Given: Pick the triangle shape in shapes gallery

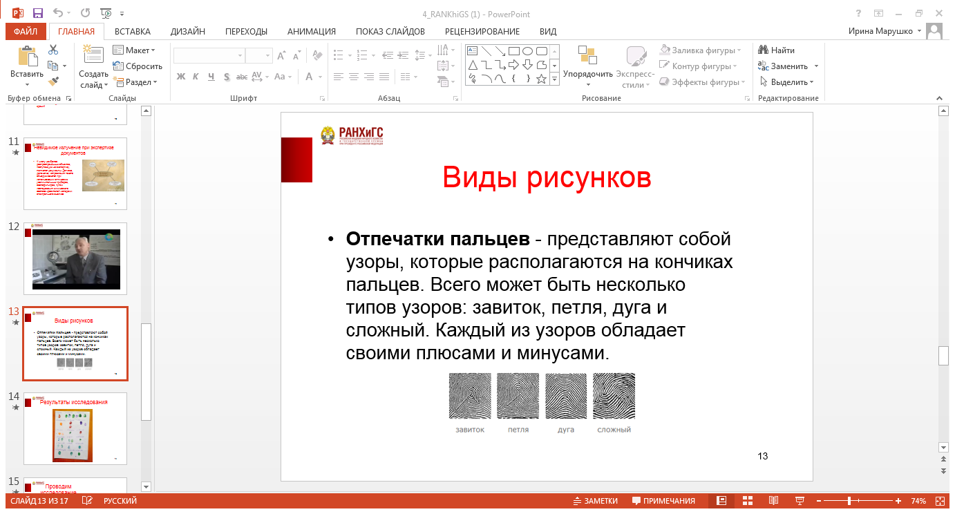Looking at the screenshot, I should 473,65.
